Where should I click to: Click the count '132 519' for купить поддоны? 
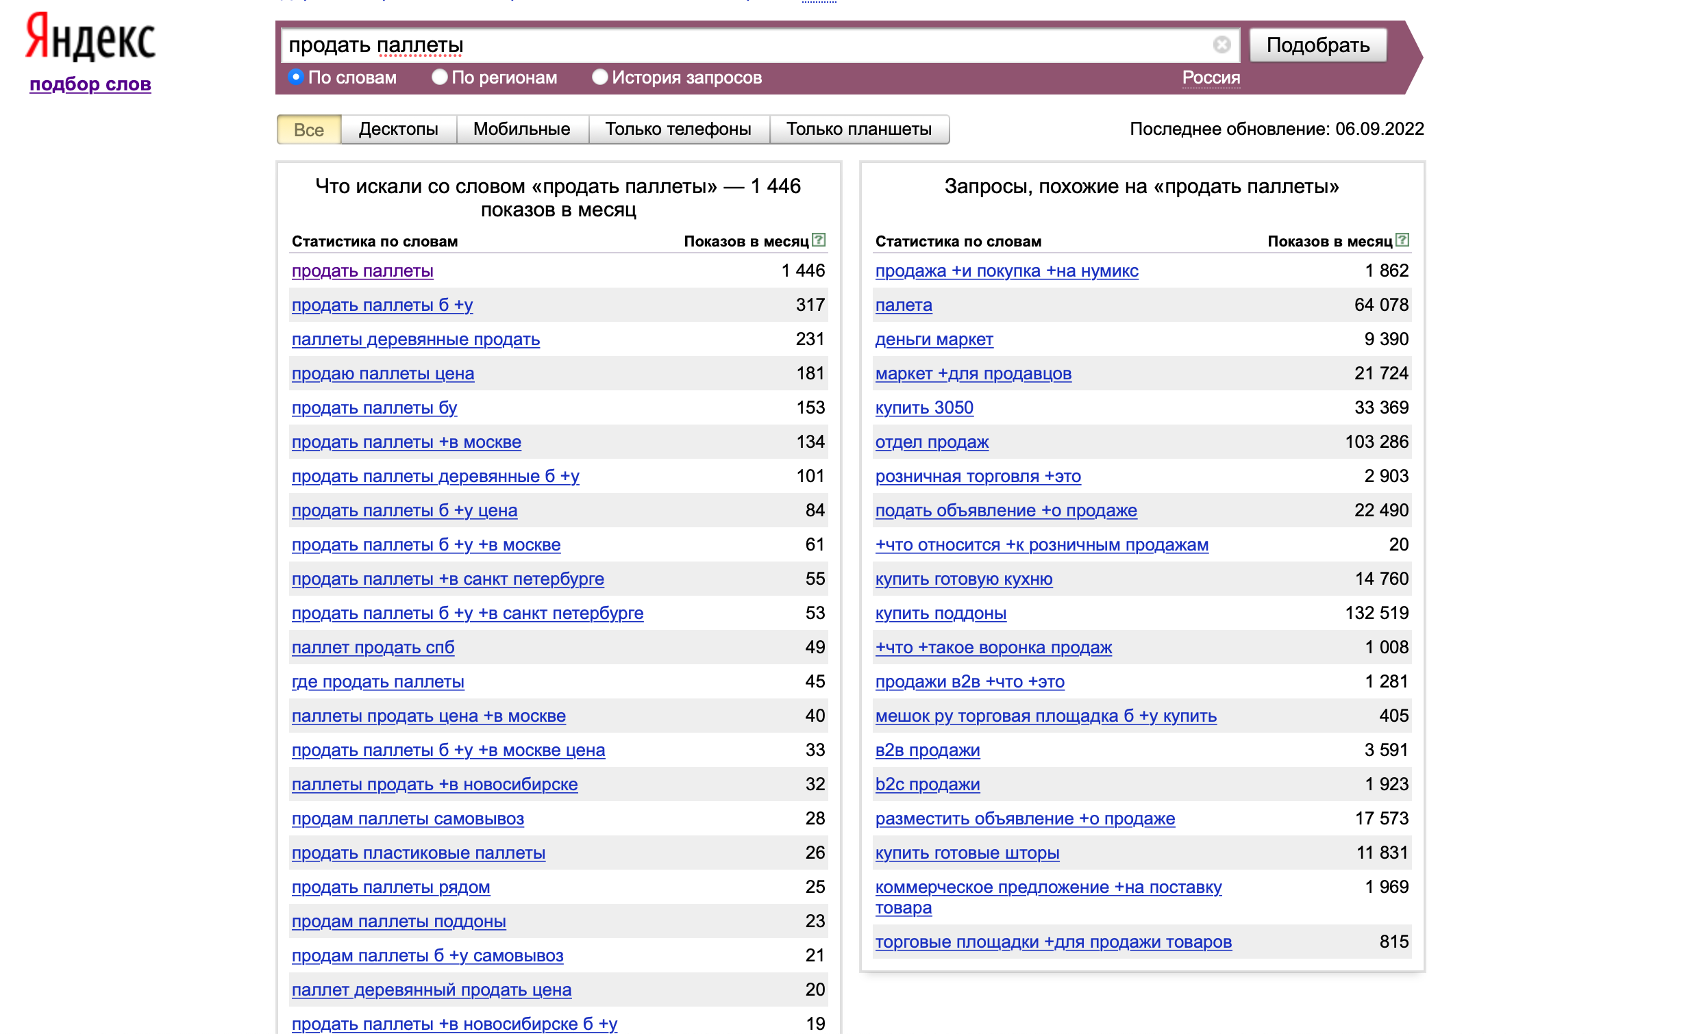tap(1376, 614)
